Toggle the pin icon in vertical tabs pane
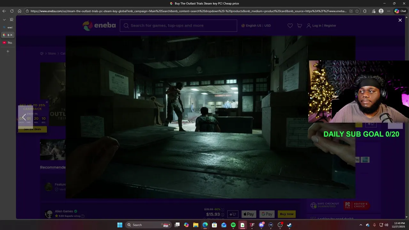 (12, 20)
